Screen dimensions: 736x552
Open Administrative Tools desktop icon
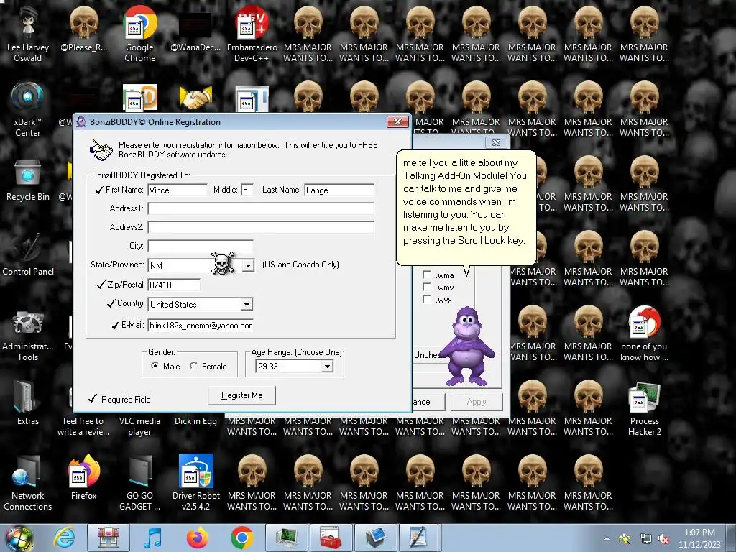(x=28, y=336)
